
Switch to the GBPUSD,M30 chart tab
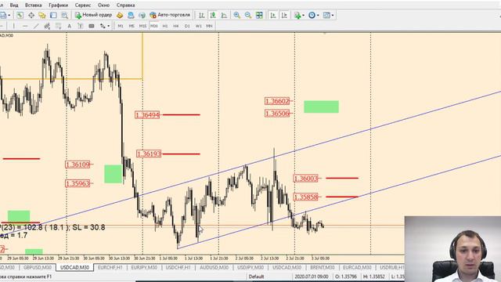click(37, 267)
